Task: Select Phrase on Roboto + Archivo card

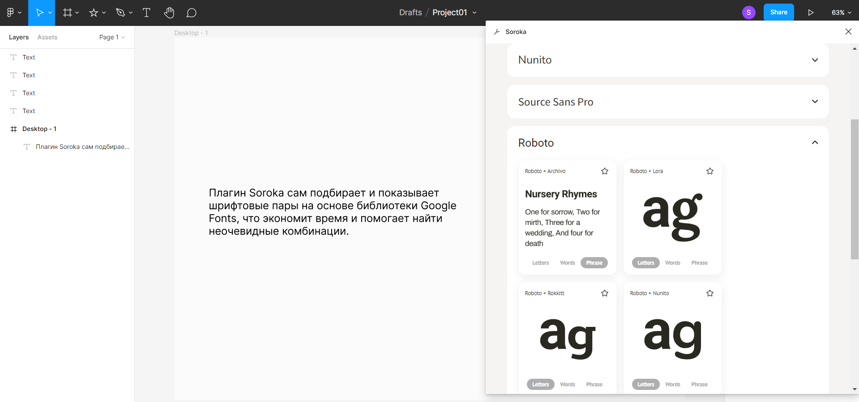Action: click(x=594, y=263)
